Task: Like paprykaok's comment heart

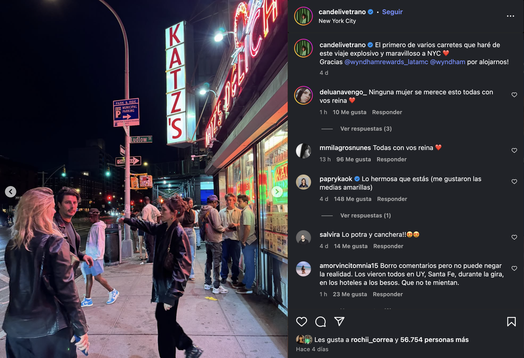Action: tap(514, 182)
